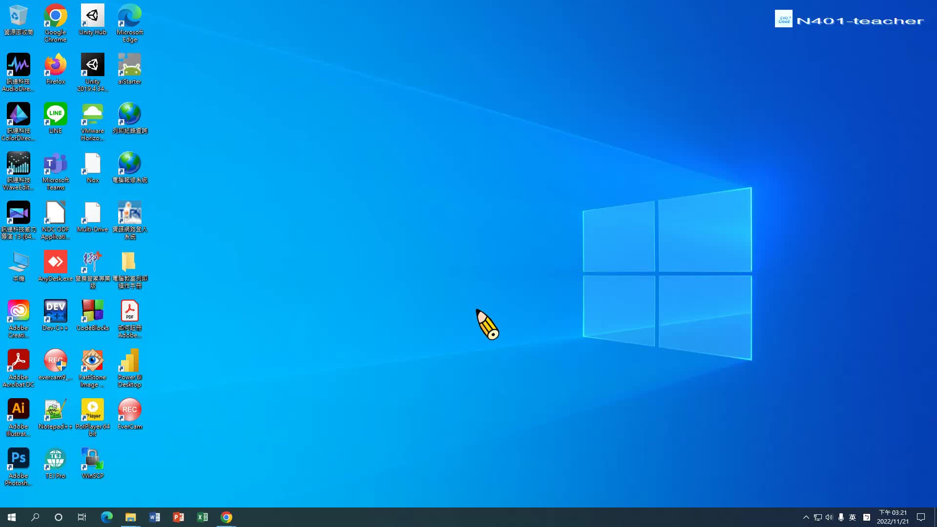Select the Adobe Photoshop desktop icon
Viewport: 937px width, 527px height.
[x=19, y=467]
